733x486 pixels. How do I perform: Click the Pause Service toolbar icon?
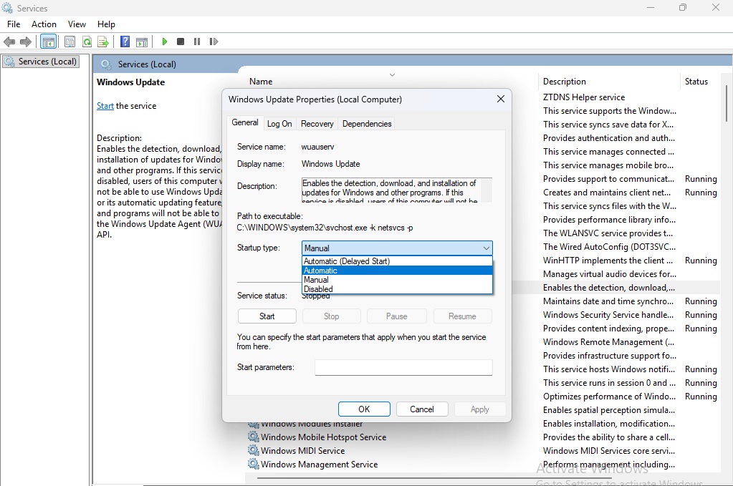pos(197,42)
